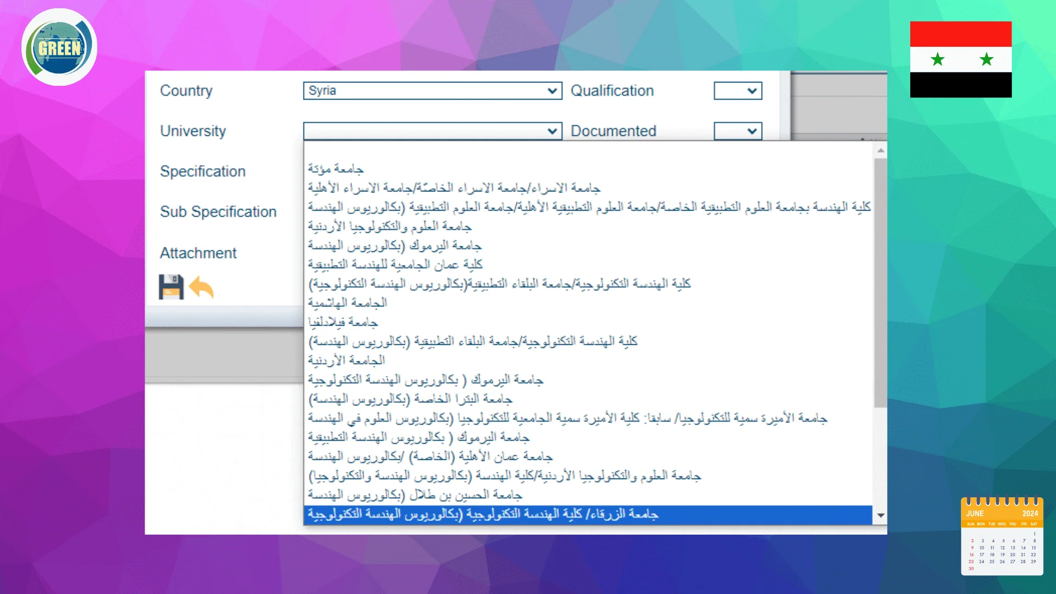Choose جامعة العلوم والتكنولوجيا الأردنية option
The width and height of the screenshot is (1056, 594).
[x=389, y=227]
